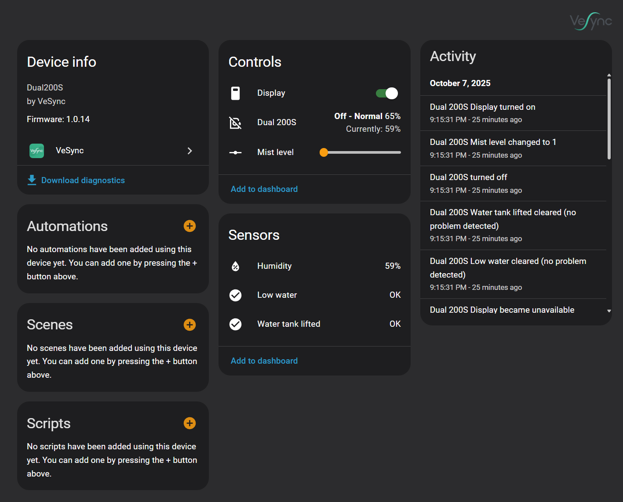Click the Dual 200S humidifier icon

point(236,123)
